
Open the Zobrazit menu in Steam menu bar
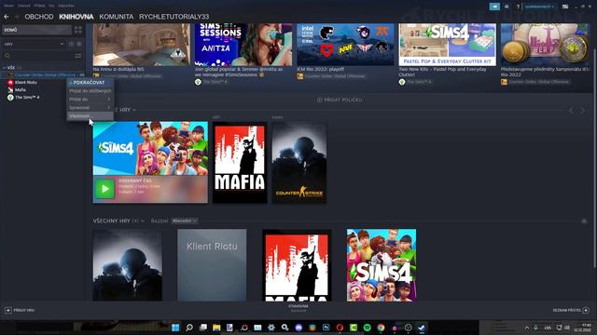pos(23,6)
